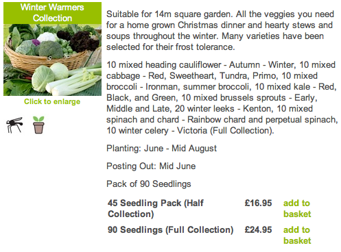Open the vegetable basket product thumbnail
The width and height of the screenshot is (341, 252).
52,60
